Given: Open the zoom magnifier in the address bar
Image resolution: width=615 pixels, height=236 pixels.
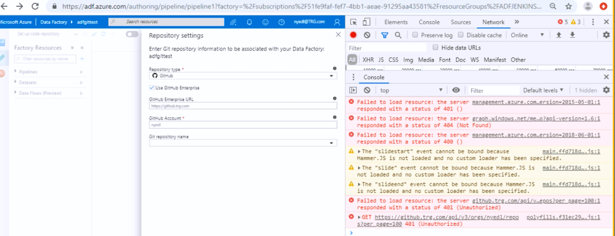Looking at the screenshot, I should point(553,6).
